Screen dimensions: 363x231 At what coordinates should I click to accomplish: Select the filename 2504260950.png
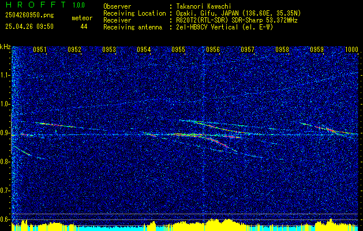click(x=29, y=16)
